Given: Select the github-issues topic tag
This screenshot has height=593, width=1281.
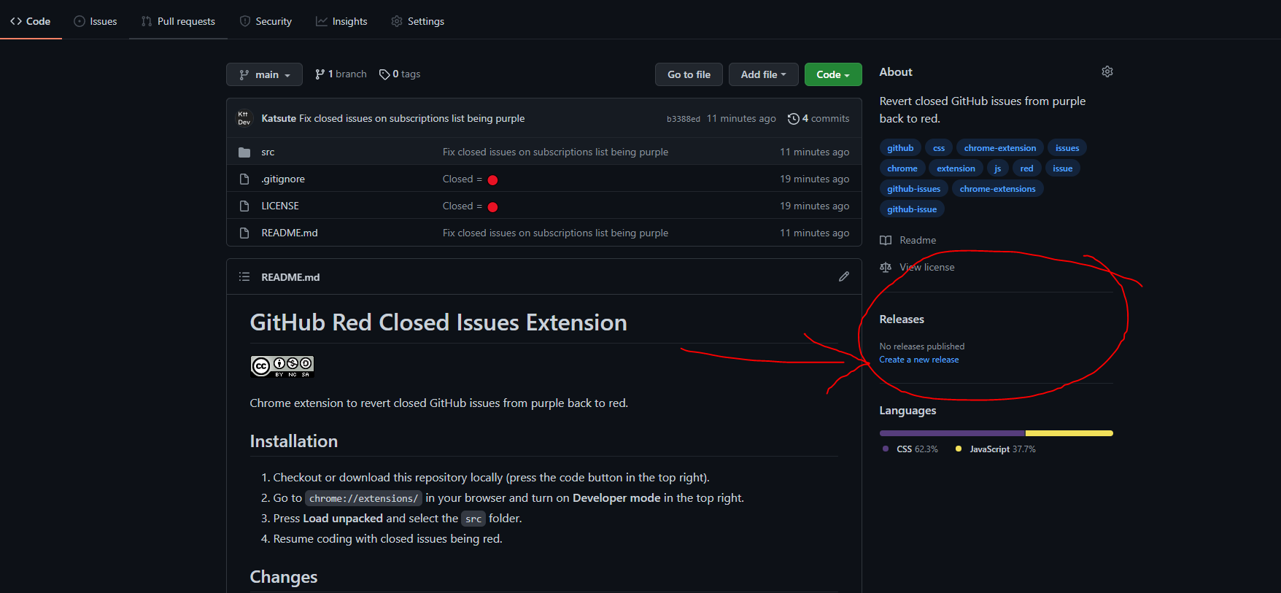Looking at the screenshot, I should (x=913, y=189).
